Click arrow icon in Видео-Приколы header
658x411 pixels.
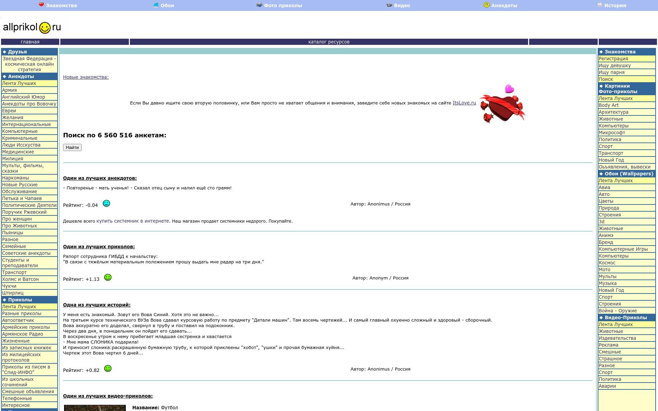(601, 317)
